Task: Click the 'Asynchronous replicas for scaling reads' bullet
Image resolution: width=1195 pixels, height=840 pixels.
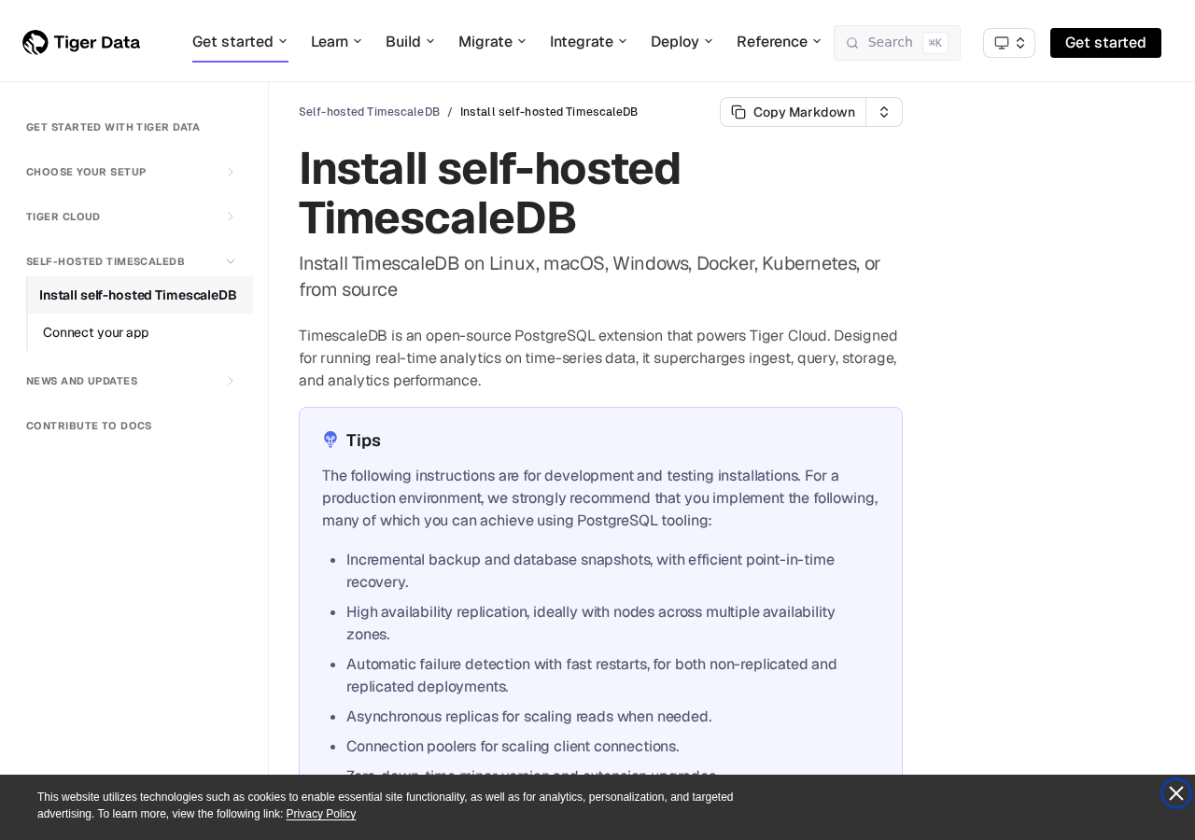Action: point(529,717)
